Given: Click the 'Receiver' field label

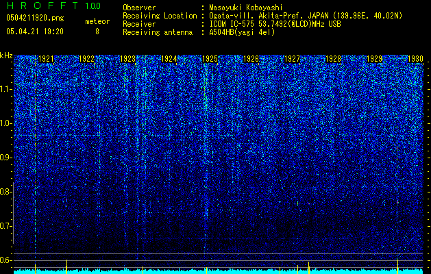Looking at the screenshot, I should (139, 24).
